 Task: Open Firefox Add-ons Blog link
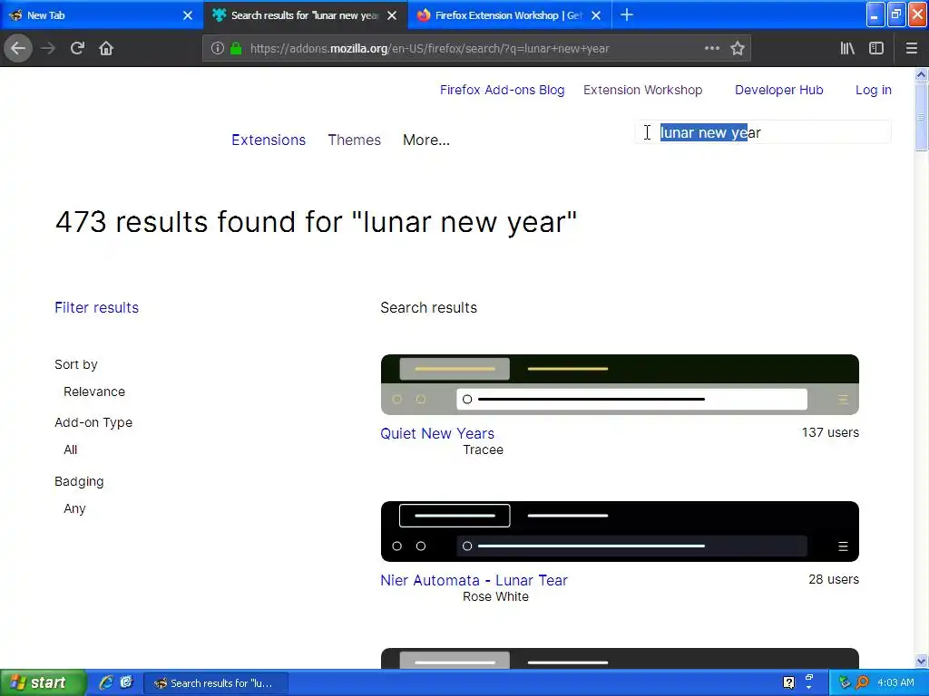click(x=502, y=90)
